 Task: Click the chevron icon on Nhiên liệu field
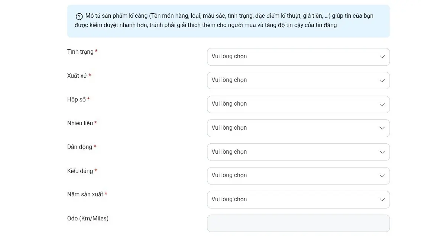click(382, 128)
